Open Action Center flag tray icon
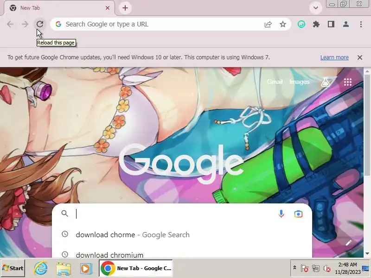371x278 pixels. [305, 269]
